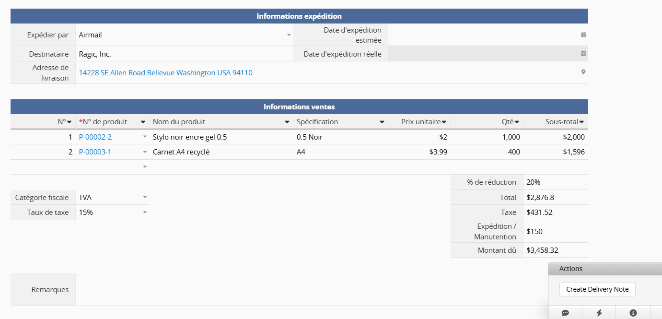Image resolution: width=662 pixels, height=319 pixels.
Task: Click the Create Delivery Note button
Action: [x=597, y=289]
